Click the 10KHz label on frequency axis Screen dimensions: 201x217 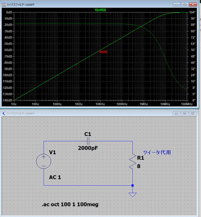coord(100,104)
